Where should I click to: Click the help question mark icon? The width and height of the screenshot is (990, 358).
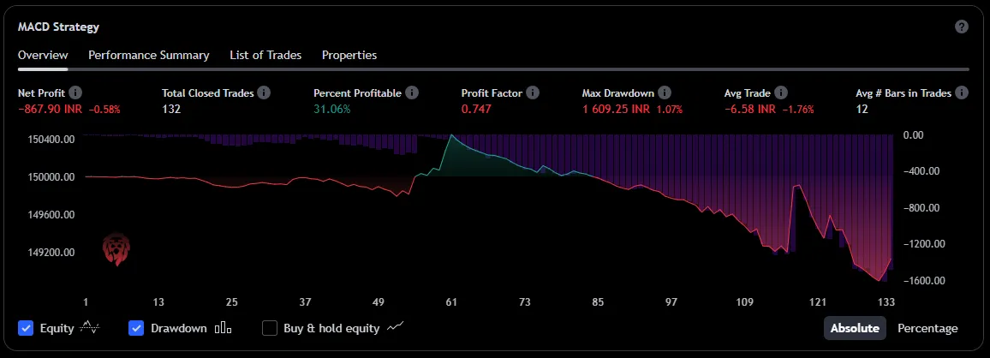coord(962,27)
